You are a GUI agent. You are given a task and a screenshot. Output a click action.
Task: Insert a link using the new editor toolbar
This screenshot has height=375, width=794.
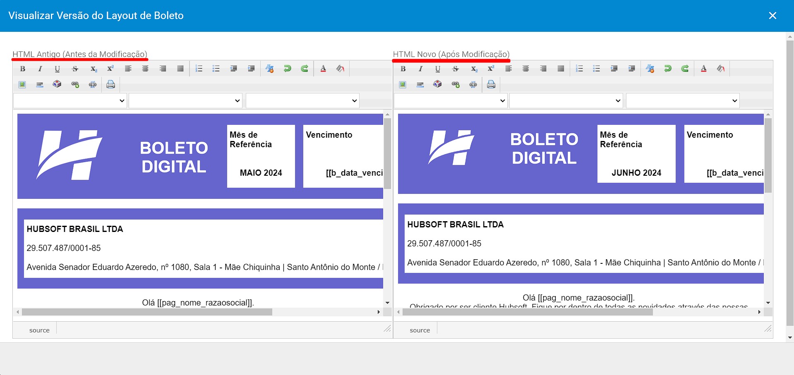pyautogui.click(x=456, y=84)
